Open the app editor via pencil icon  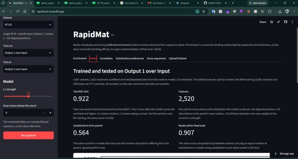pyautogui.click(x=279, y=22)
